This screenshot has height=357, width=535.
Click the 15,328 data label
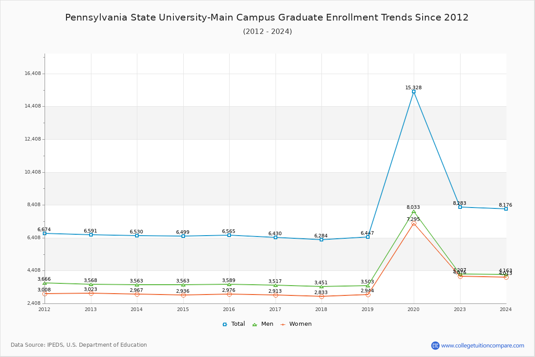tap(413, 88)
